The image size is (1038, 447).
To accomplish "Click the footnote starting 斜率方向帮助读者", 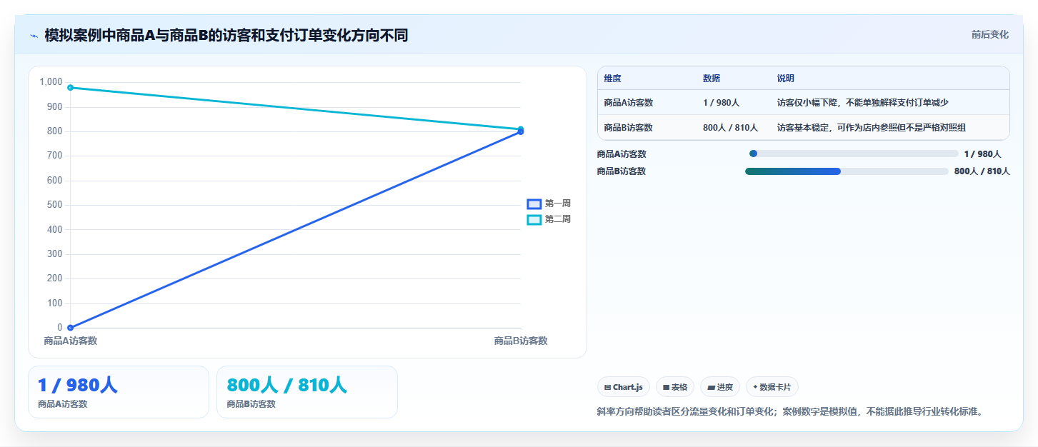I will click(x=789, y=412).
